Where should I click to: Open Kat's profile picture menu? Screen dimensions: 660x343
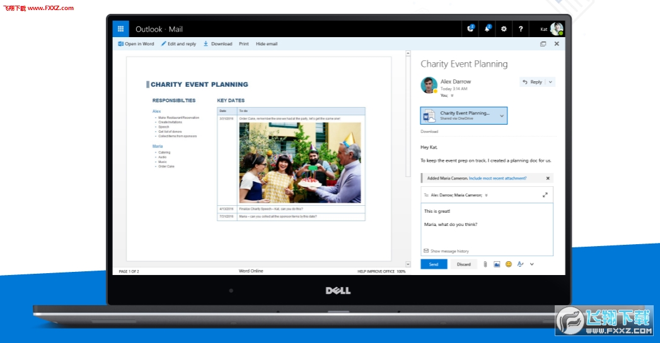point(557,28)
